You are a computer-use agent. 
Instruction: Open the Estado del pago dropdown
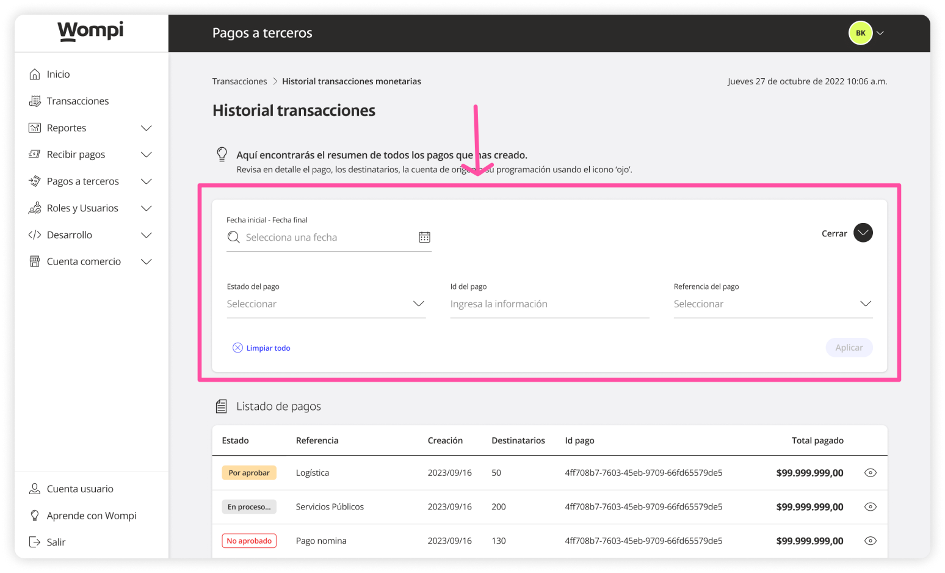(x=326, y=304)
